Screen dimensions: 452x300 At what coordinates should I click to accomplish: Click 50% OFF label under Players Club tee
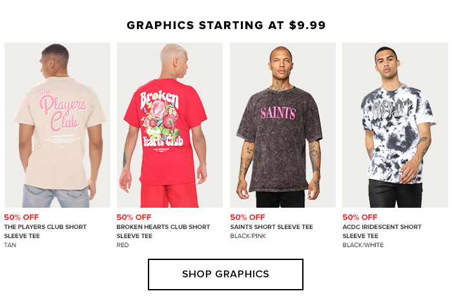(21, 217)
